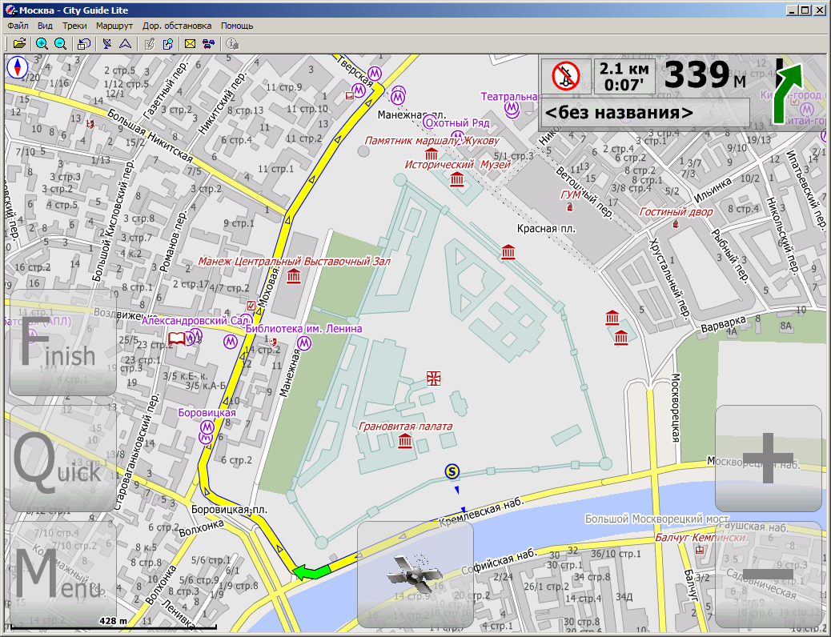Select the Манеж exhibition hall museum icon
Screen dimensions: 831x637
pos(293,276)
